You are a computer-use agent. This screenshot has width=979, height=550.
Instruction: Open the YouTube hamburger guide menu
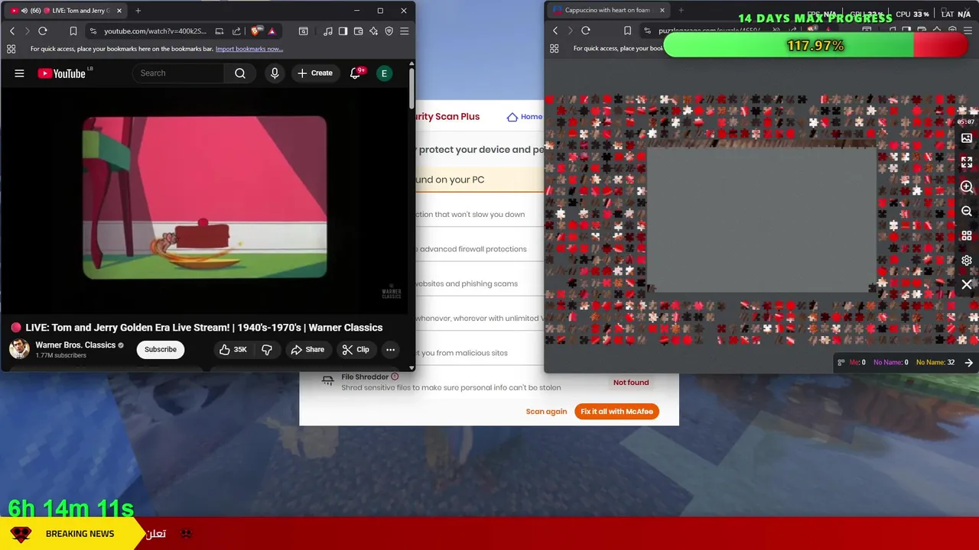click(x=19, y=73)
